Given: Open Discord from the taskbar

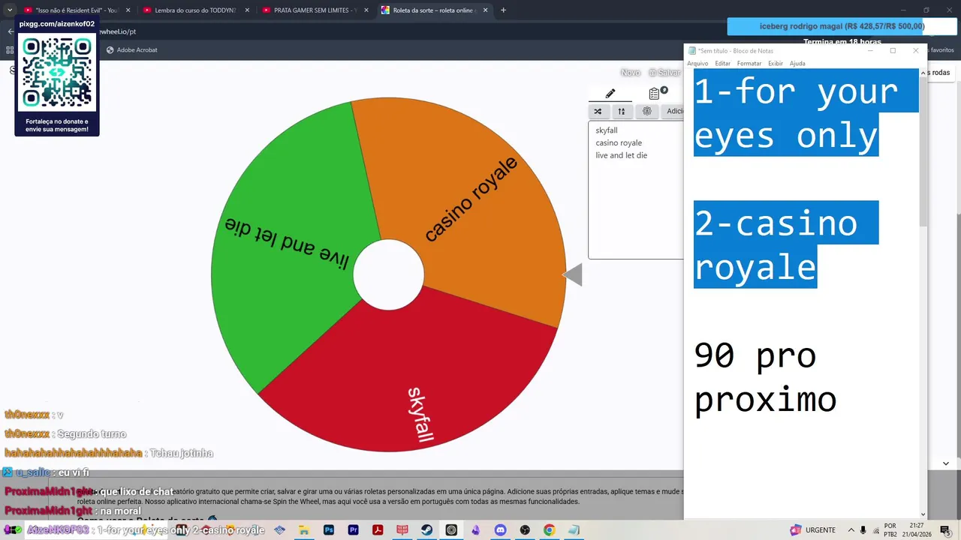Looking at the screenshot, I should click(500, 530).
